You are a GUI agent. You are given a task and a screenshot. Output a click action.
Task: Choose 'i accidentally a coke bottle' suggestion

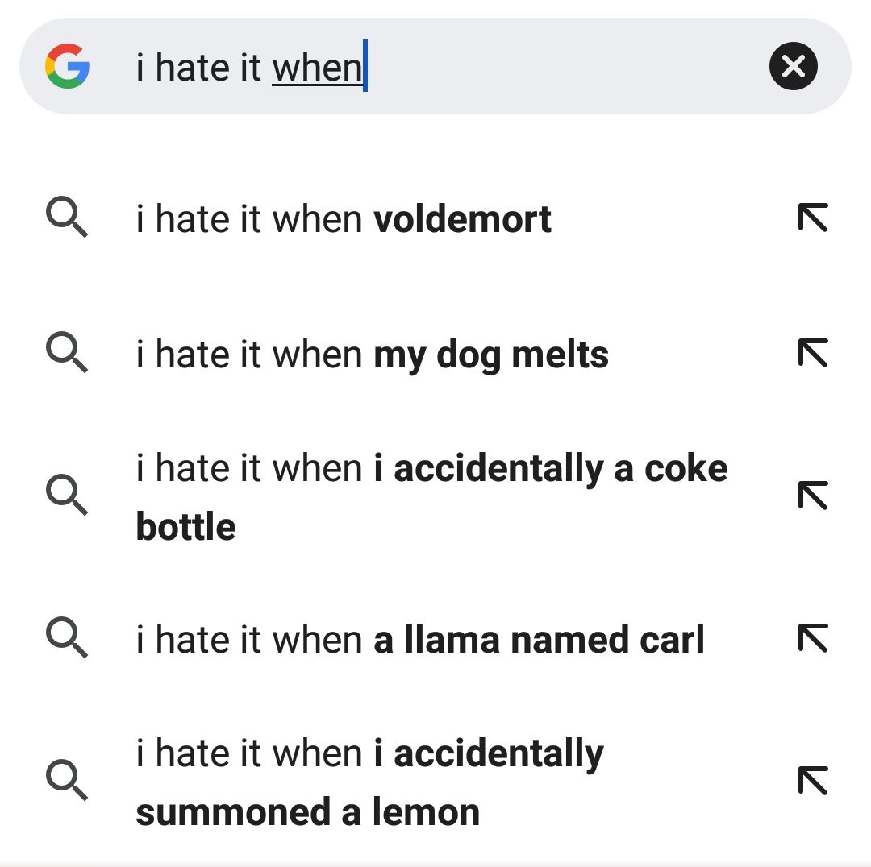click(431, 497)
